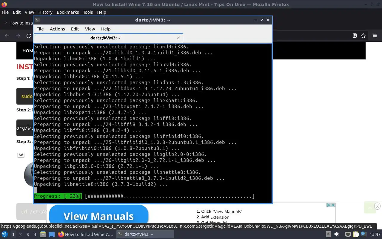Open Firefox Help menu

point(101,12)
